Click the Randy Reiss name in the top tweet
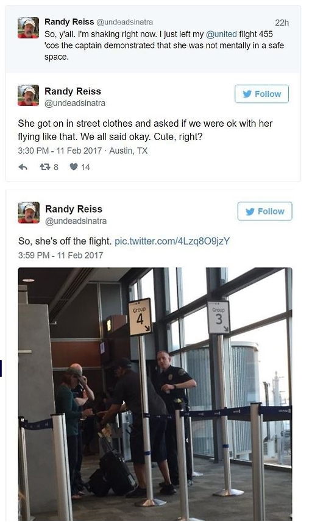312x532 pixels. coord(69,22)
